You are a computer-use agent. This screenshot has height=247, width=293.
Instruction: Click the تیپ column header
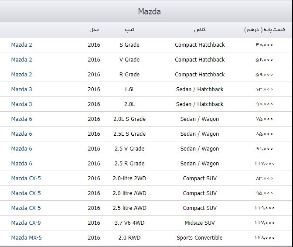click(x=129, y=30)
